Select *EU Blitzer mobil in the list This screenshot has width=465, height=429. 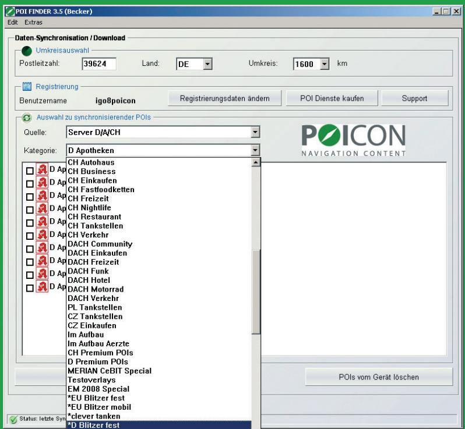point(159,407)
